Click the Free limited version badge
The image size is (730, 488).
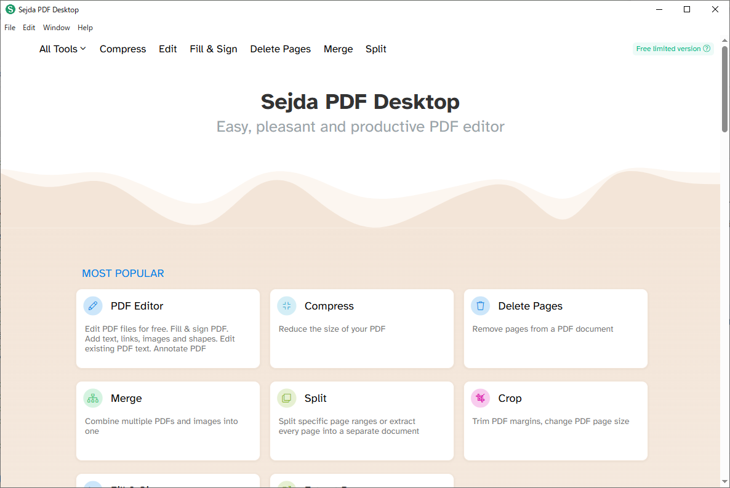pos(673,49)
